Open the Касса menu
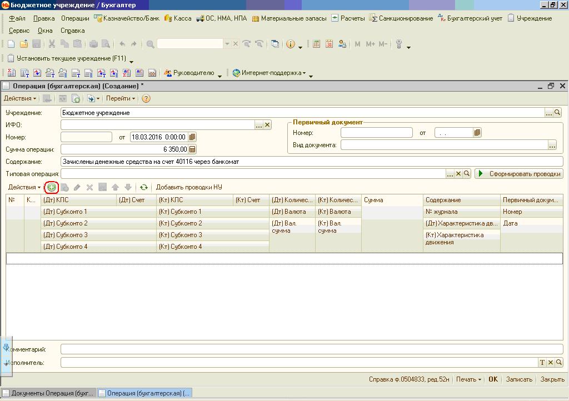Image resolution: width=569 pixels, height=401 pixels. click(178, 18)
